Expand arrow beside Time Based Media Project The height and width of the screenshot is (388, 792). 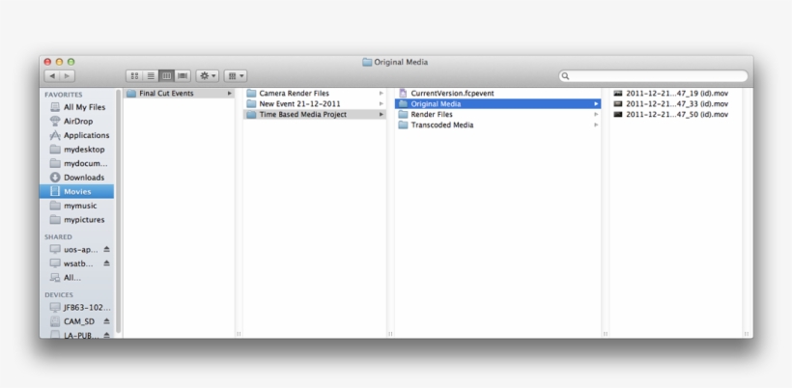tap(382, 115)
